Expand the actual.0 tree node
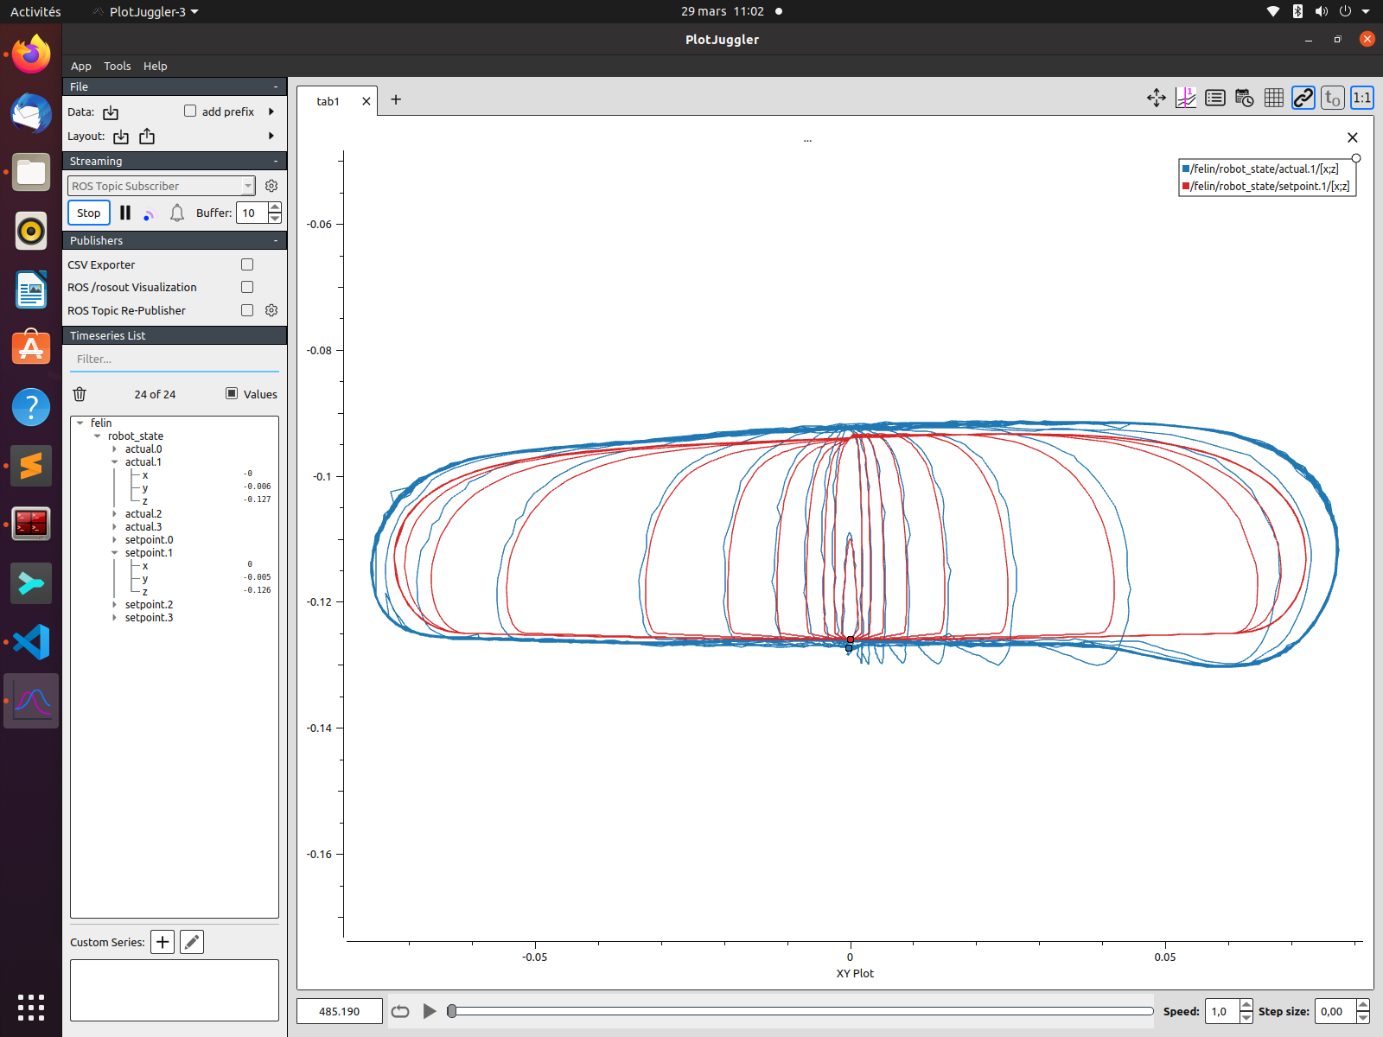This screenshot has width=1383, height=1037. [114, 449]
